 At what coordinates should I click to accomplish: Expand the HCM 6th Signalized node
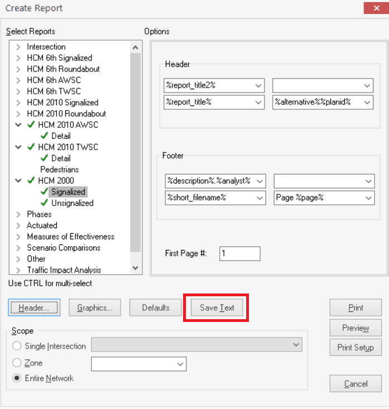[18, 58]
